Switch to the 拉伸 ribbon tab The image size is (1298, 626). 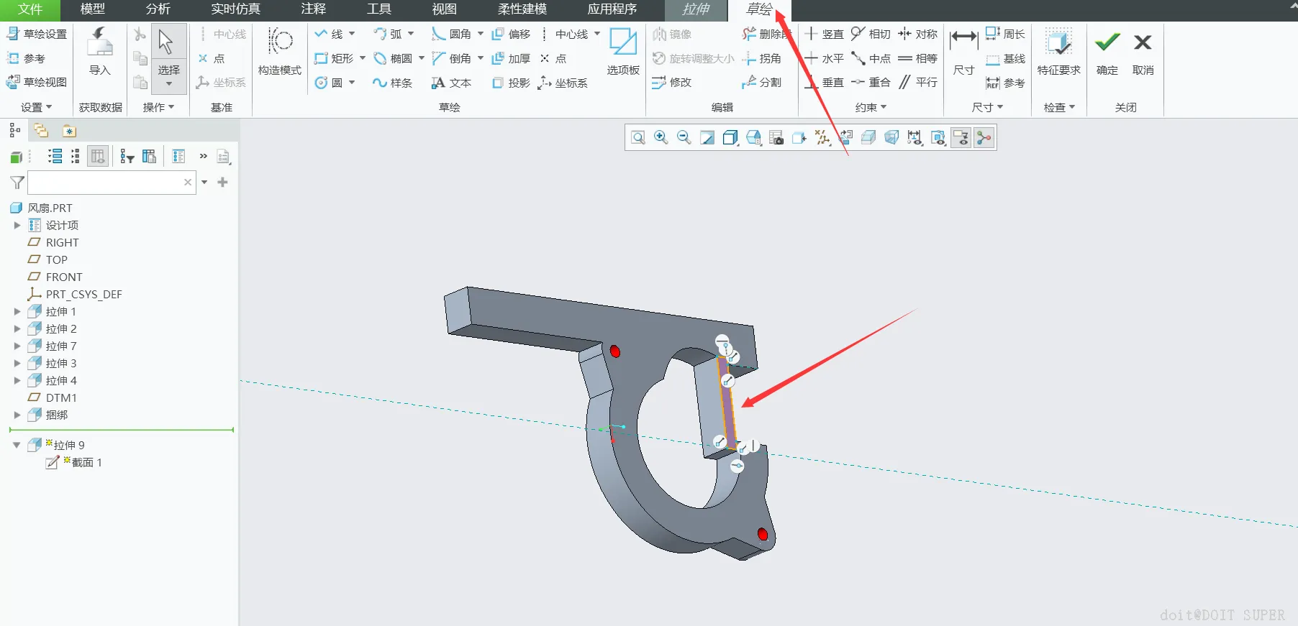[x=696, y=10]
